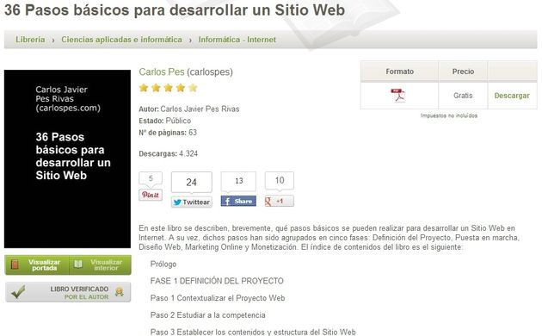The height and width of the screenshot is (336, 542).
Task: Click the Autor: Carlos Javier Pes Rivas line
Action: (x=189, y=109)
